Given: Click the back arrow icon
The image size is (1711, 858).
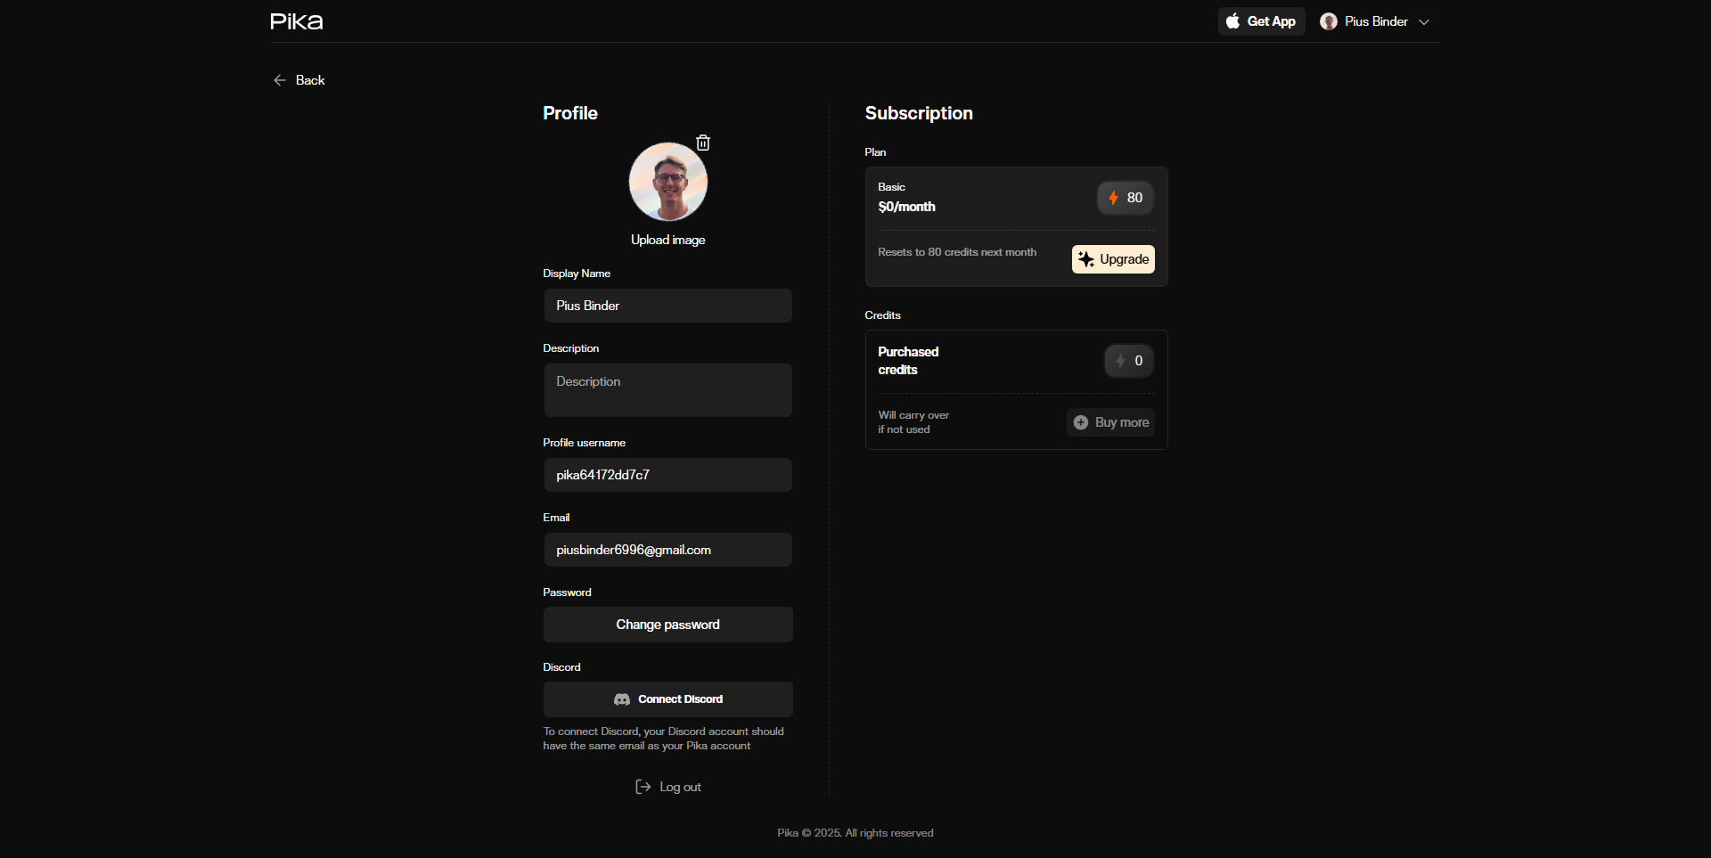Looking at the screenshot, I should [280, 80].
